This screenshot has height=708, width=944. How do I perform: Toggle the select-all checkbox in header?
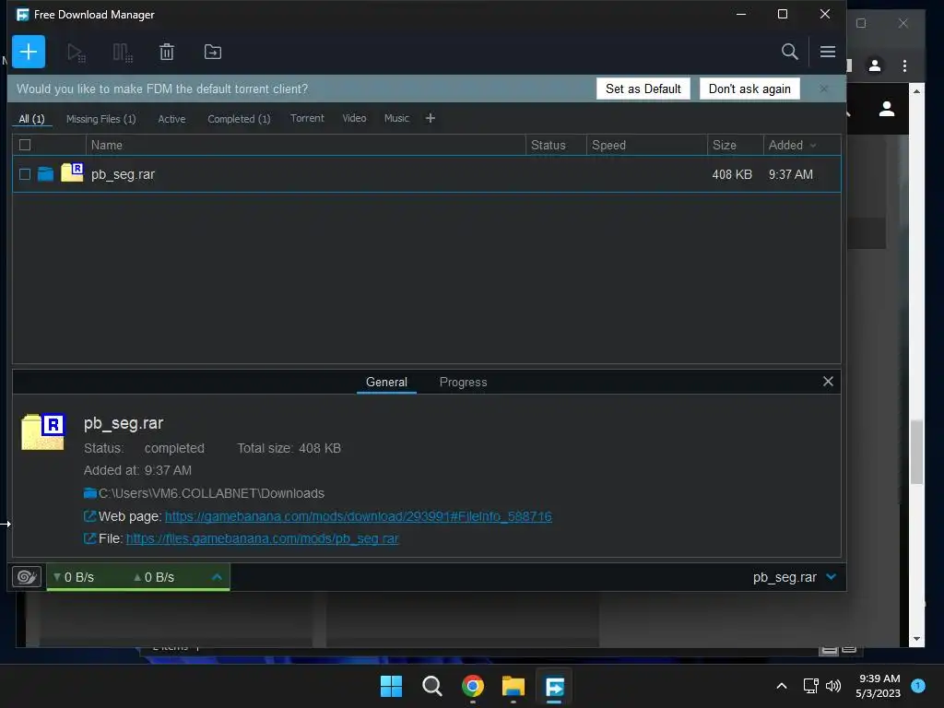pyautogui.click(x=25, y=145)
